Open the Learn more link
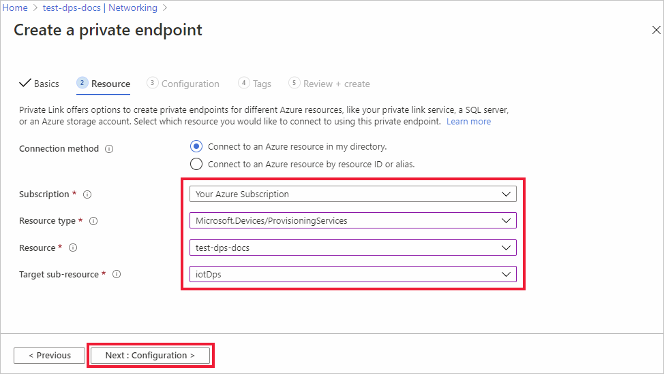 click(x=468, y=122)
